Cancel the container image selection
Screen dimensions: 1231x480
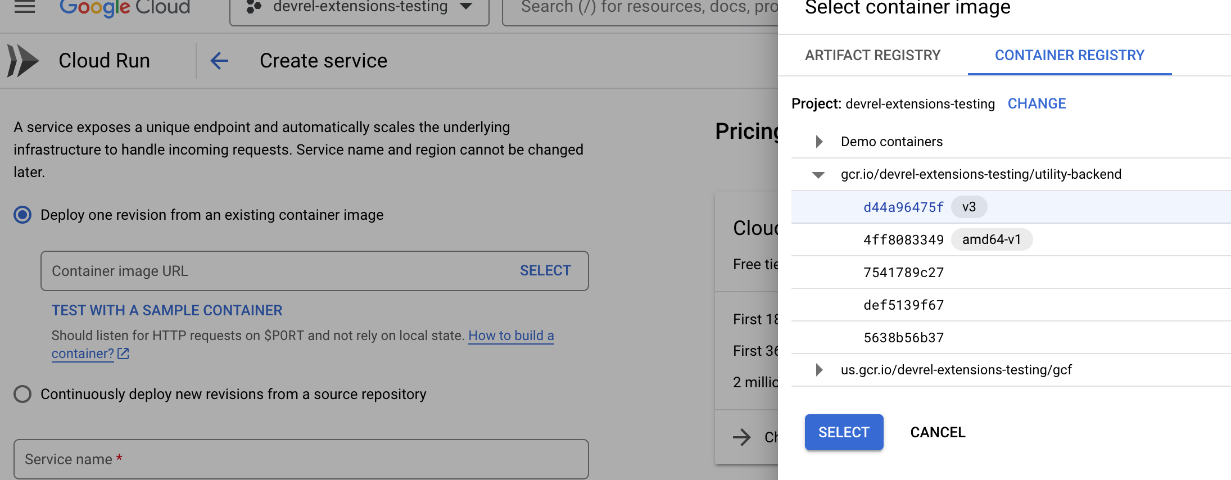point(938,432)
